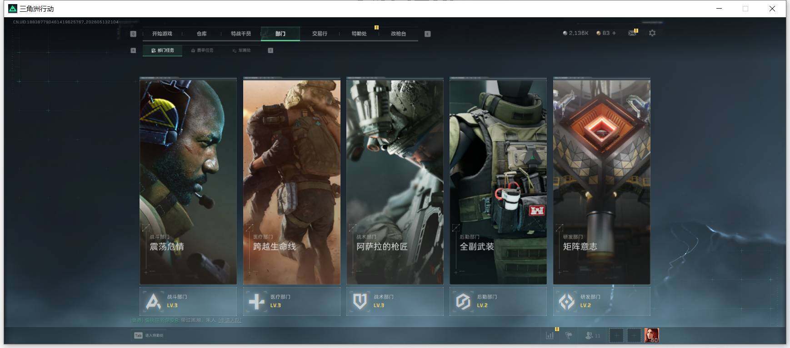Click the Tab 进入特勤处 button
Image resolution: width=790 pixels, height=348 pixels.
coord(149,335)
